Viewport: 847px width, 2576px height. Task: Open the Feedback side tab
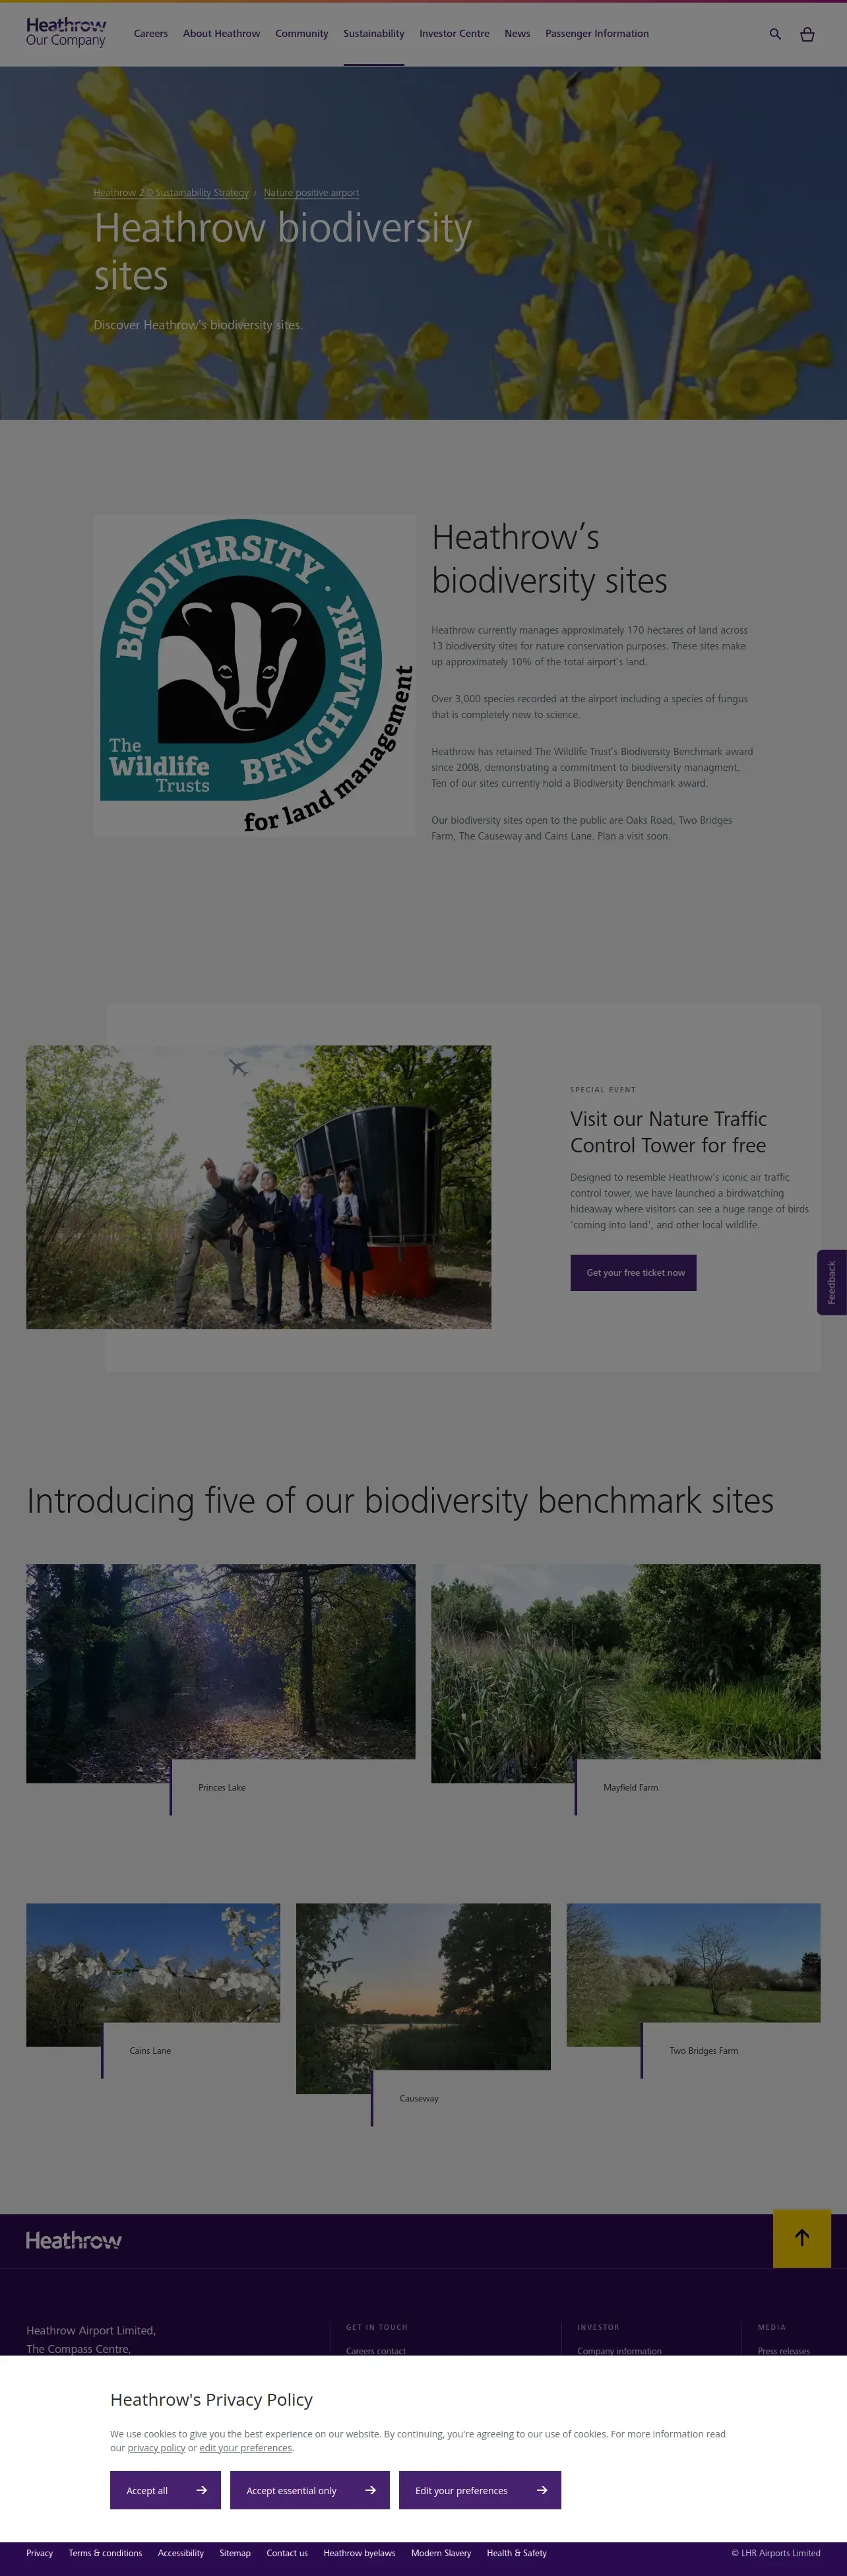tap(832, 1282)
